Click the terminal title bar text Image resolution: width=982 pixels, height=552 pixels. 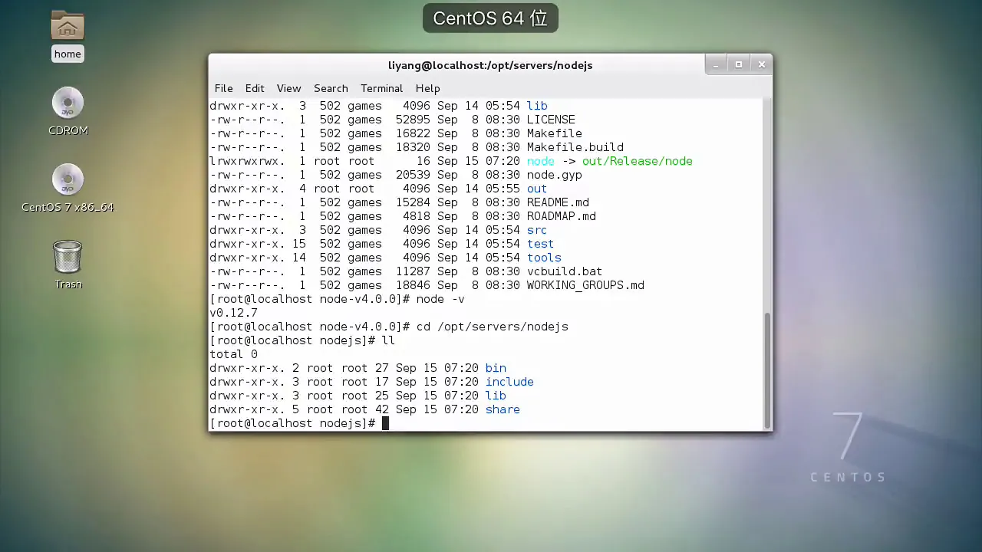click(x=490, y=65)
